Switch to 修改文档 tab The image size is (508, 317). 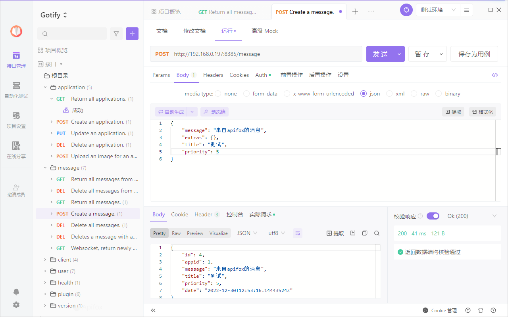[194, 31]
